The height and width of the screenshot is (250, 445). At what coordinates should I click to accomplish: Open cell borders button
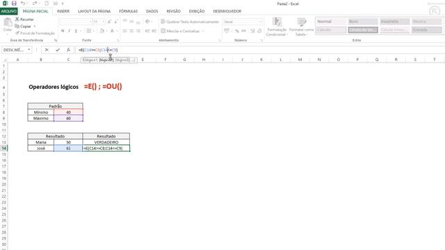point(89,31)
